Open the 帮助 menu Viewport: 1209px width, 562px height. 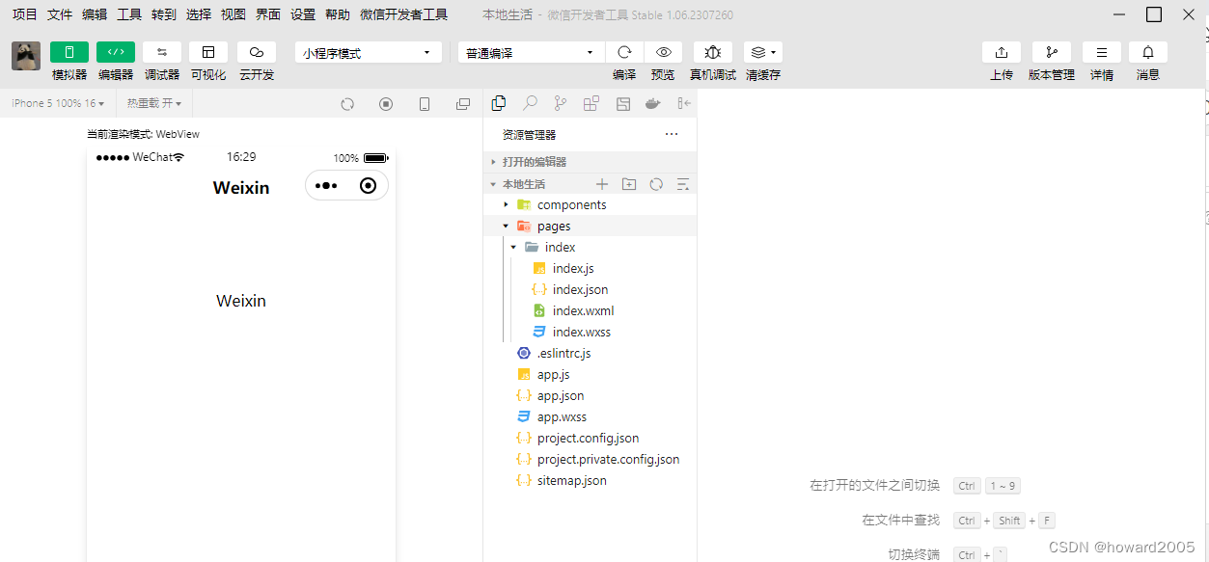338,14
